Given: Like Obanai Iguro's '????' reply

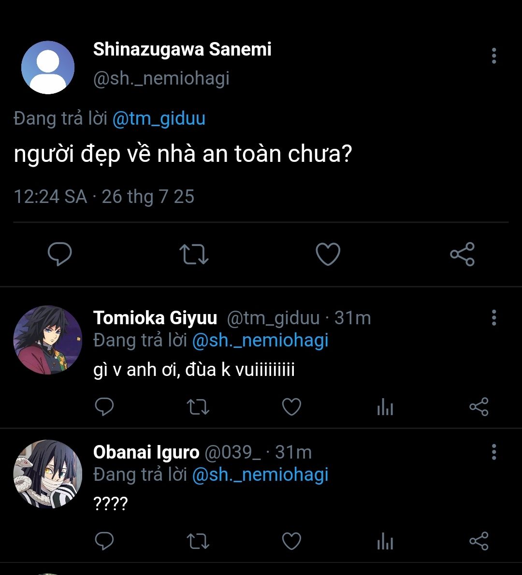Looking at the screenshot, I should 291,541.
